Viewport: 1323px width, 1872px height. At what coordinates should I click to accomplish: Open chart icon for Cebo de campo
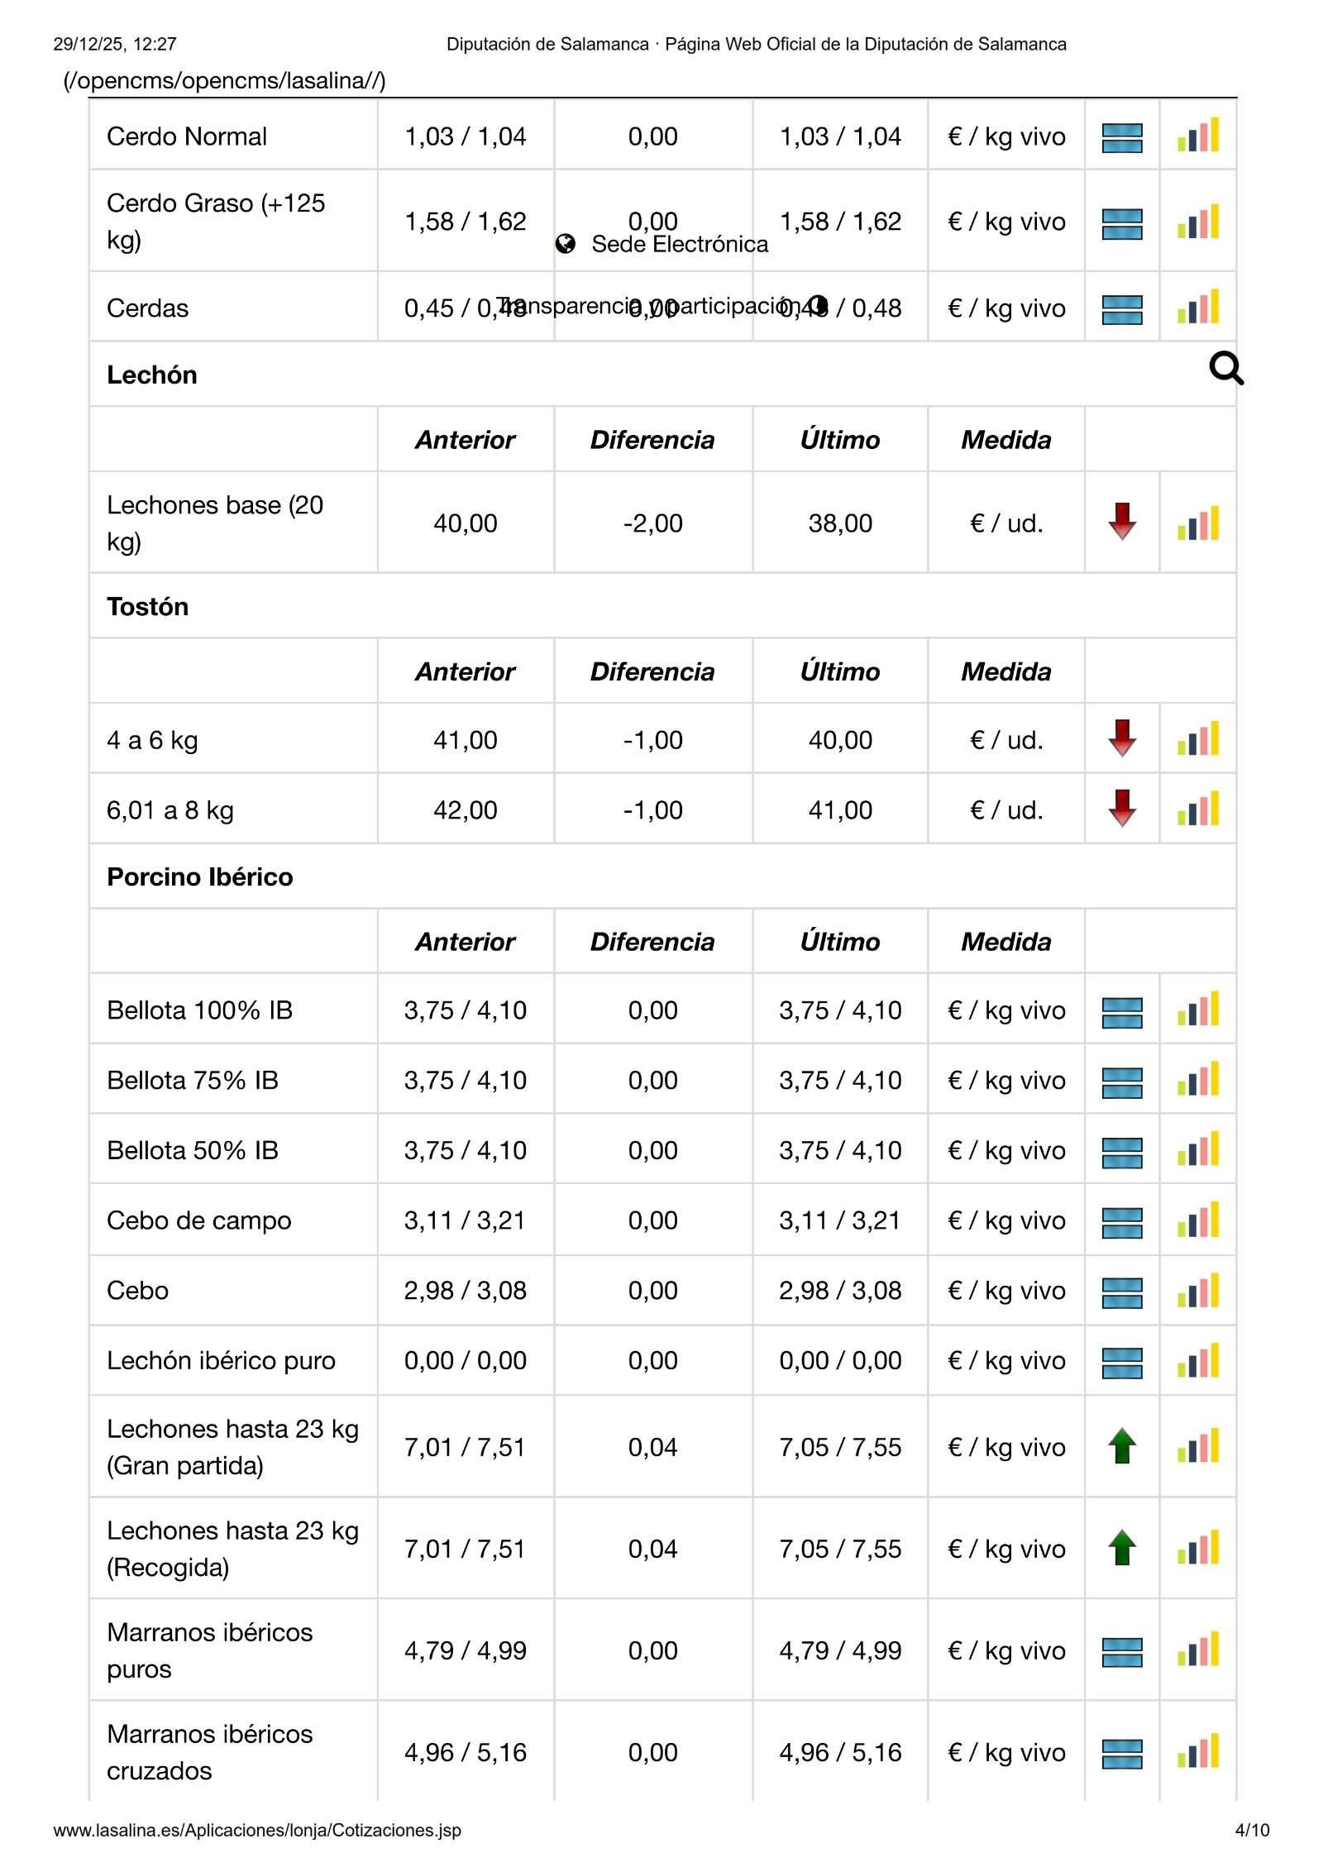coord(1198,1220)
